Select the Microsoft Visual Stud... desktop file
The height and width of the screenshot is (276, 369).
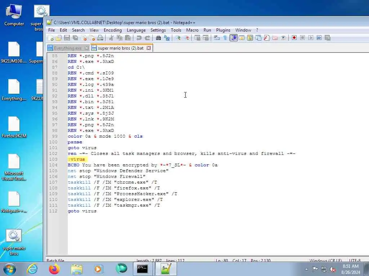(x=14, y=167)
